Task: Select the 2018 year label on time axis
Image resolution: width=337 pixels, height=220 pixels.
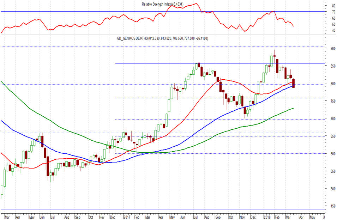Action: [267, 217]
